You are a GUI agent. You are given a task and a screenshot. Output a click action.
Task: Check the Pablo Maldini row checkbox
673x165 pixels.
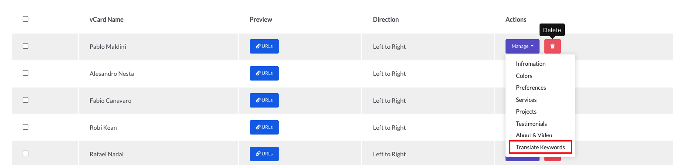click(x=25, y=46)
